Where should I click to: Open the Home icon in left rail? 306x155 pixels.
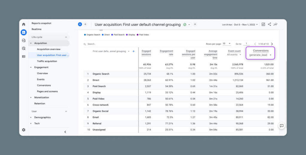24,24
